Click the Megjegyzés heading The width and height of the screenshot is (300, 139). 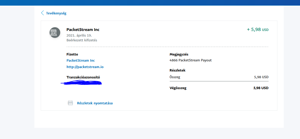(179, 54)
